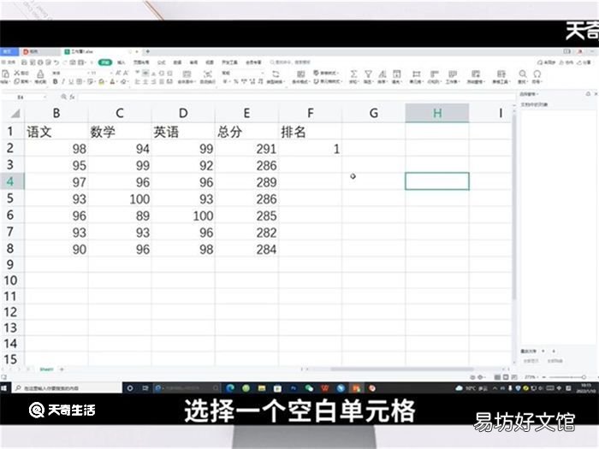
Task: Click the Windows Start button
Action: 4,388
